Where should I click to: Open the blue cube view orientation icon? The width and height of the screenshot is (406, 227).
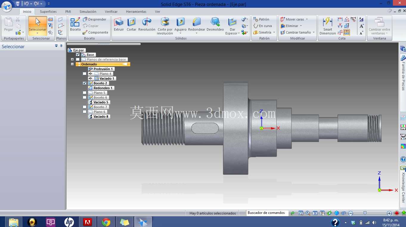(x=337, y=213)
